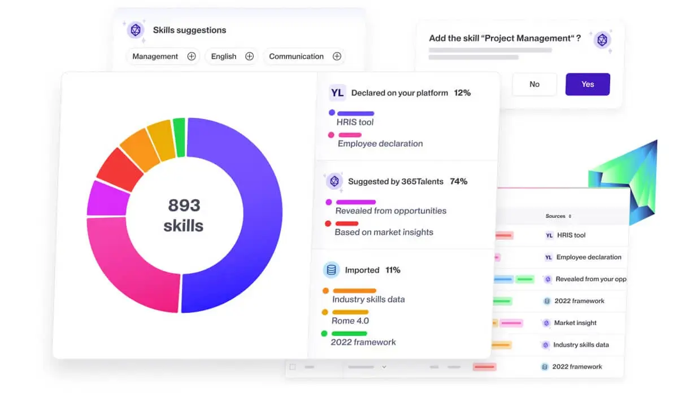Image resolution: width=678 pixels, height=403 pixels.
Task: Decline Project Management with the No button
Action: click(x=534, y=84)
